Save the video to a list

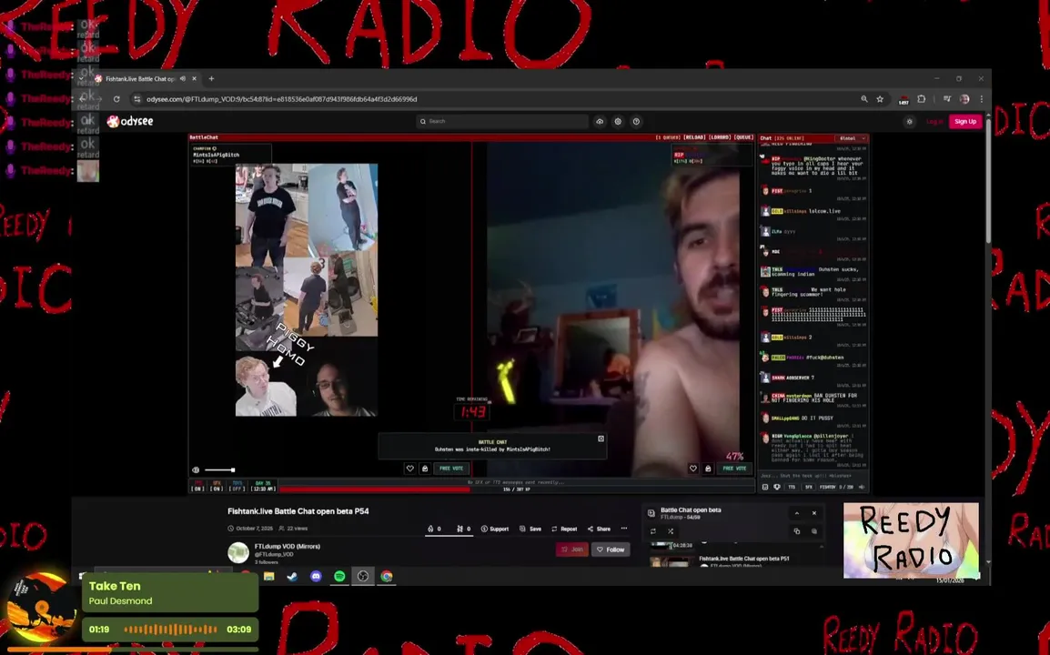[530, 529]
